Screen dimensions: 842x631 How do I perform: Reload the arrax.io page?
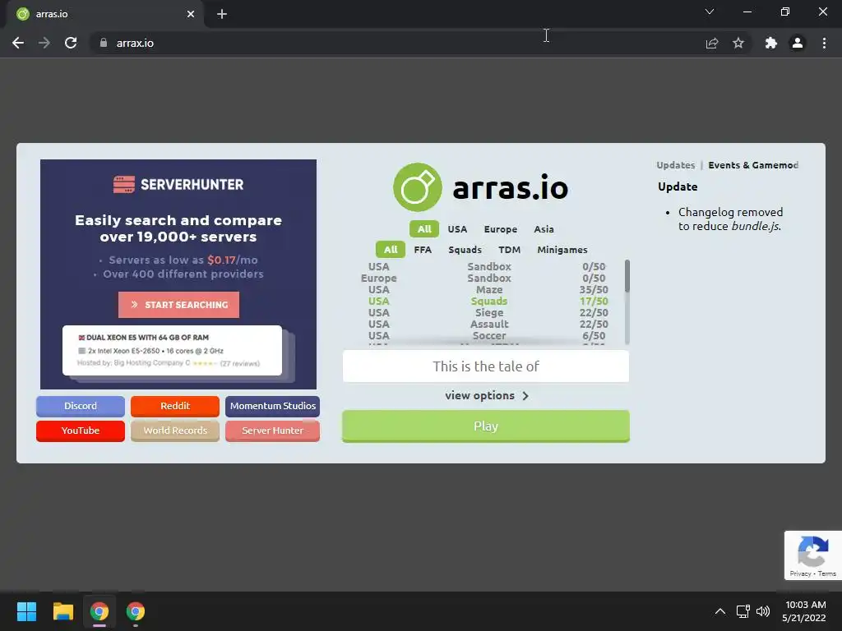71,43
